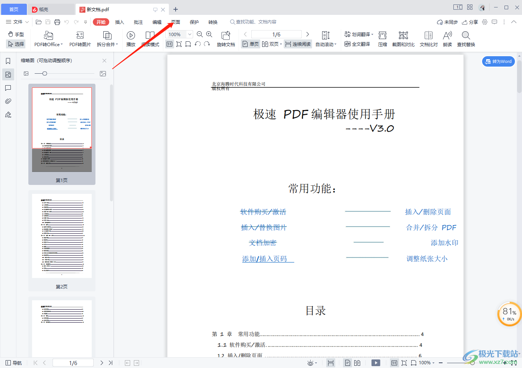Open 文档比对 document compare tool

[x=429, y=39]
